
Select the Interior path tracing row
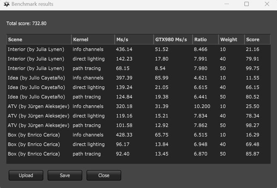point(138,68)
